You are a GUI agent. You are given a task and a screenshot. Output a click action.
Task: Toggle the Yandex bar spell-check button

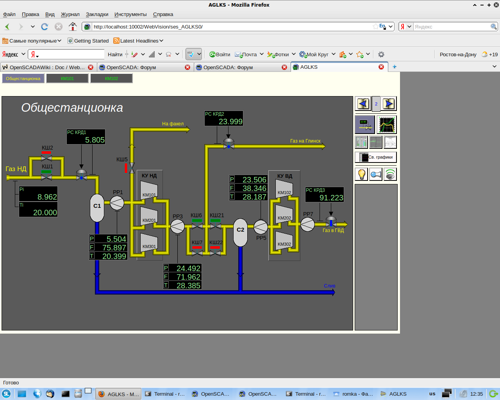click(x=191, y=54)
